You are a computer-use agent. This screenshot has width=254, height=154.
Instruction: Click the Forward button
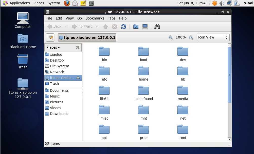[82, 27]
